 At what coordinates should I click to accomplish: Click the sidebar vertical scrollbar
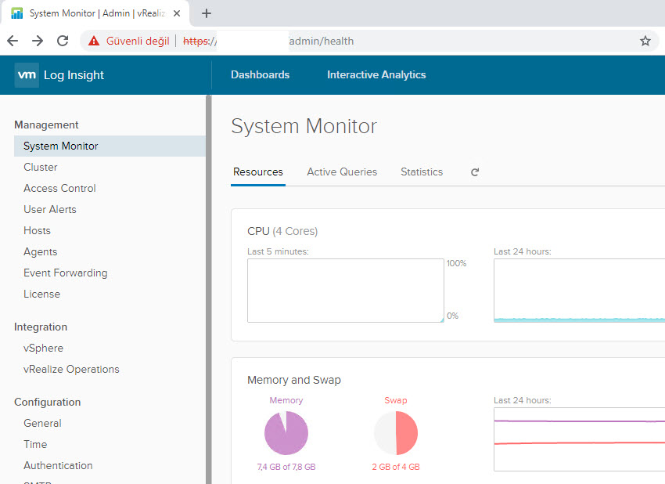(x=209, y=290)
